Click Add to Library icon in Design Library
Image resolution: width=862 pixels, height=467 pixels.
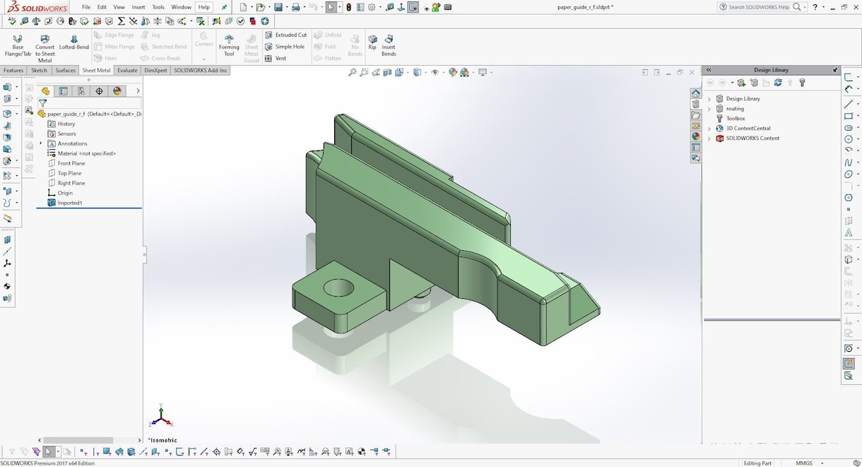click(741, 83)
